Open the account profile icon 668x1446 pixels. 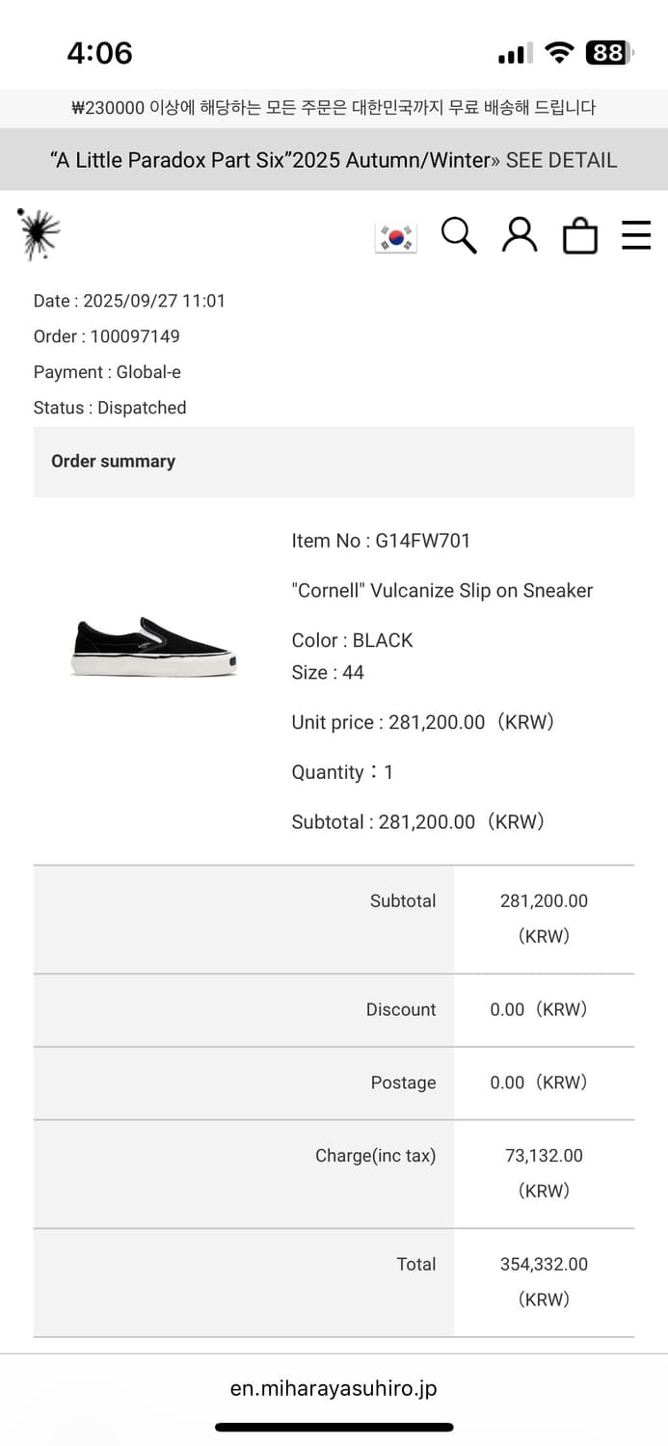[x=520, y=235]
